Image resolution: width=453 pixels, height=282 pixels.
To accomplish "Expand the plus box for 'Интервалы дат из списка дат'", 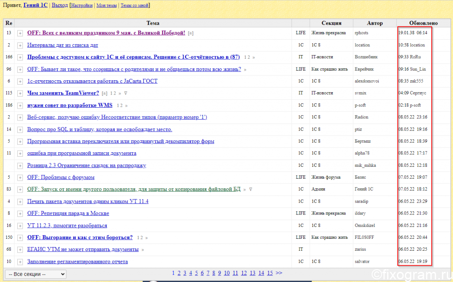I will click(x=20, y=45).
